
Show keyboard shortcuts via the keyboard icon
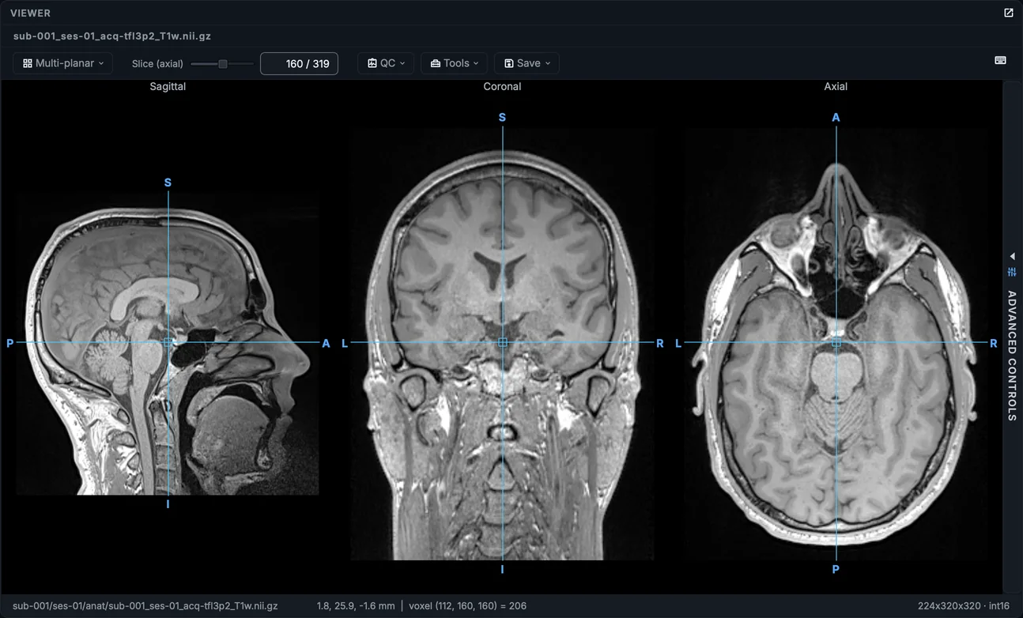click(1000, 60)
